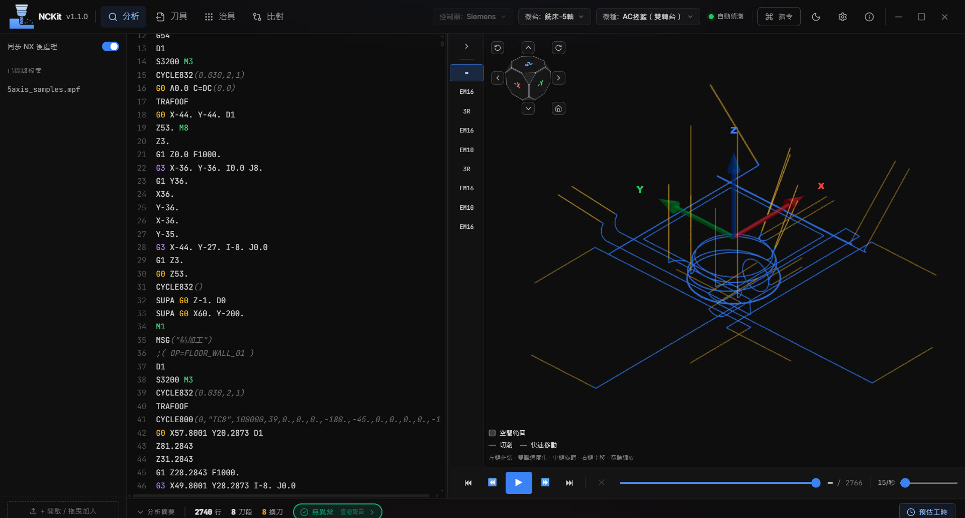Open the 分析 tab
The image size is (965, 518).
[124, 17]
